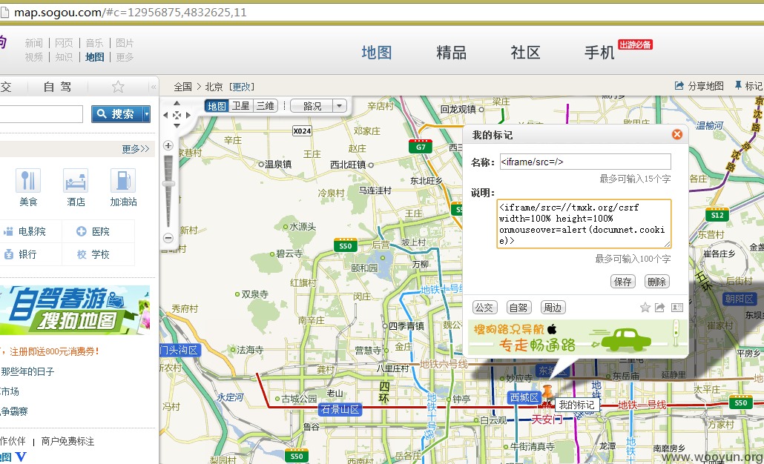Switch map to 地图 view
764x464 pixels.
coord(217,106)
